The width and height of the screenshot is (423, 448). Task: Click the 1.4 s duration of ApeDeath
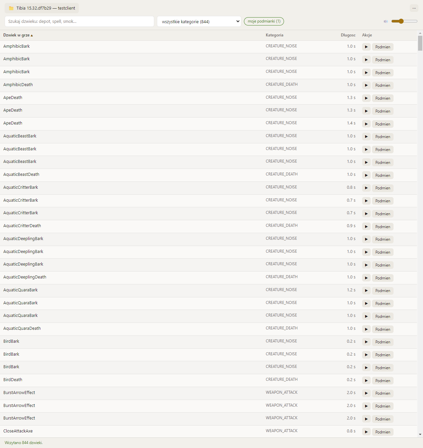pos(351,123)
